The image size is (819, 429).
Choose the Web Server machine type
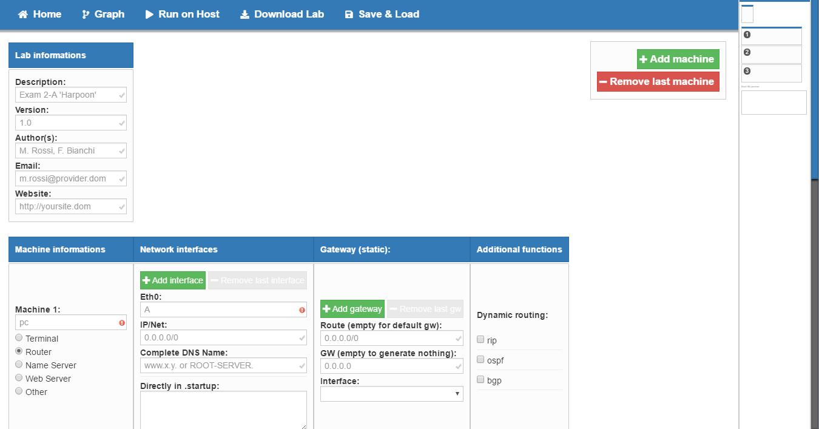[x=19, y=378]
